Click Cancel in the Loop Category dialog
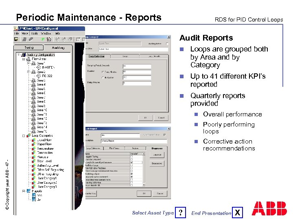 coord(161,118)
